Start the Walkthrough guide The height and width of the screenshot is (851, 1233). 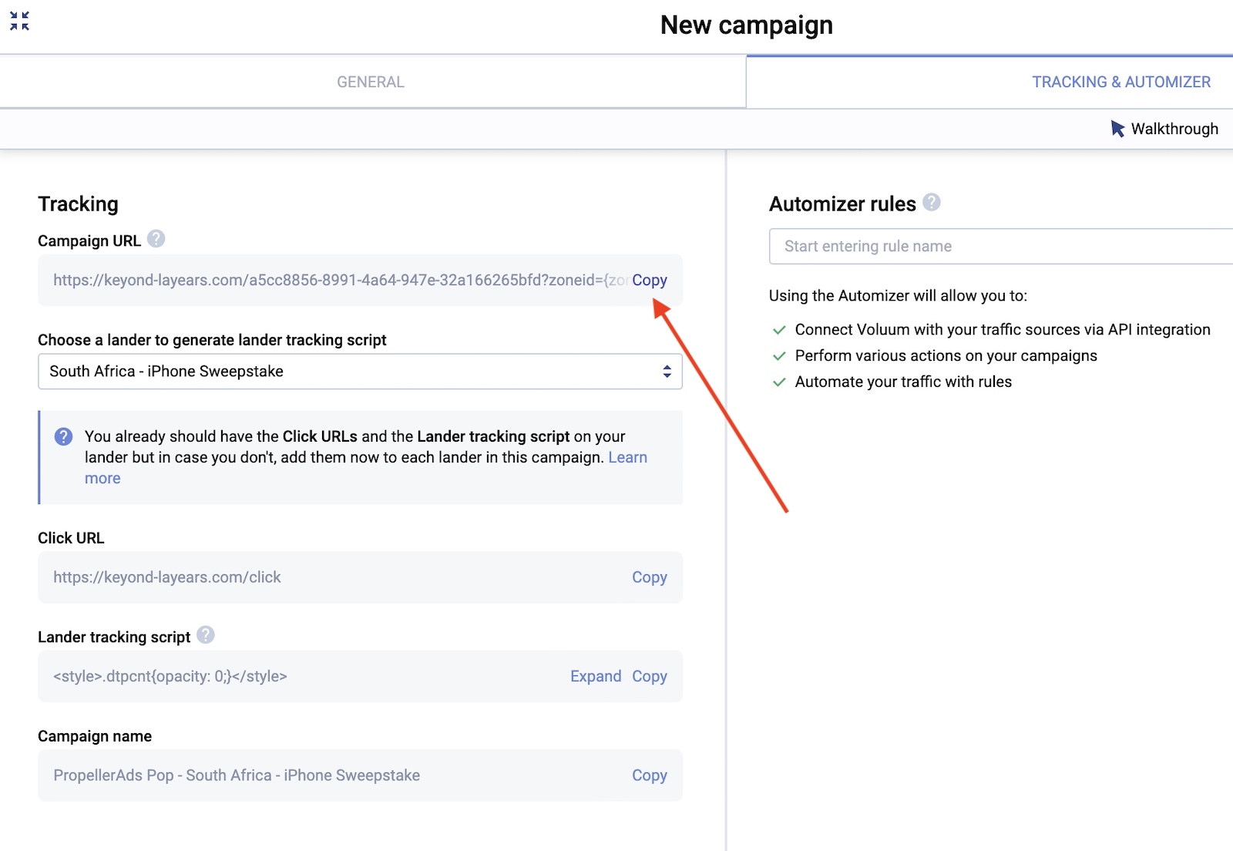[x=1164, y=129]
